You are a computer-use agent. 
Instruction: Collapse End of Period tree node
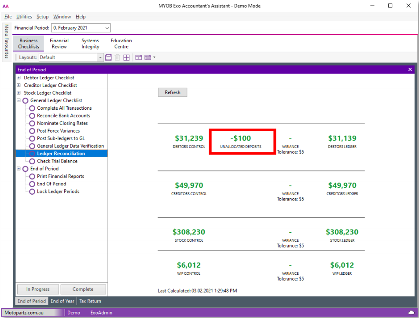click(18, 169)
